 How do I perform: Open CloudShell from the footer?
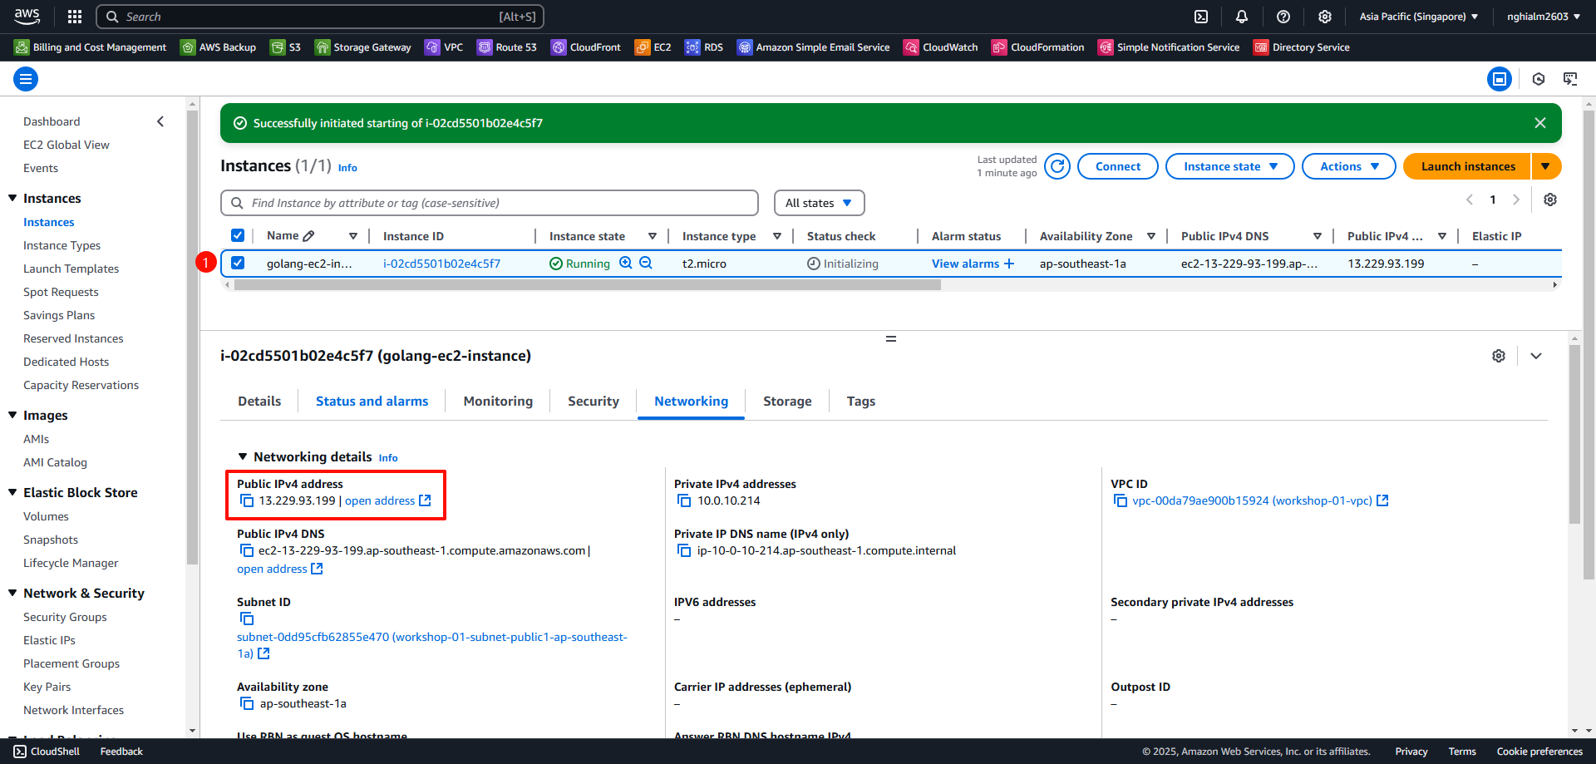[47, 752]
